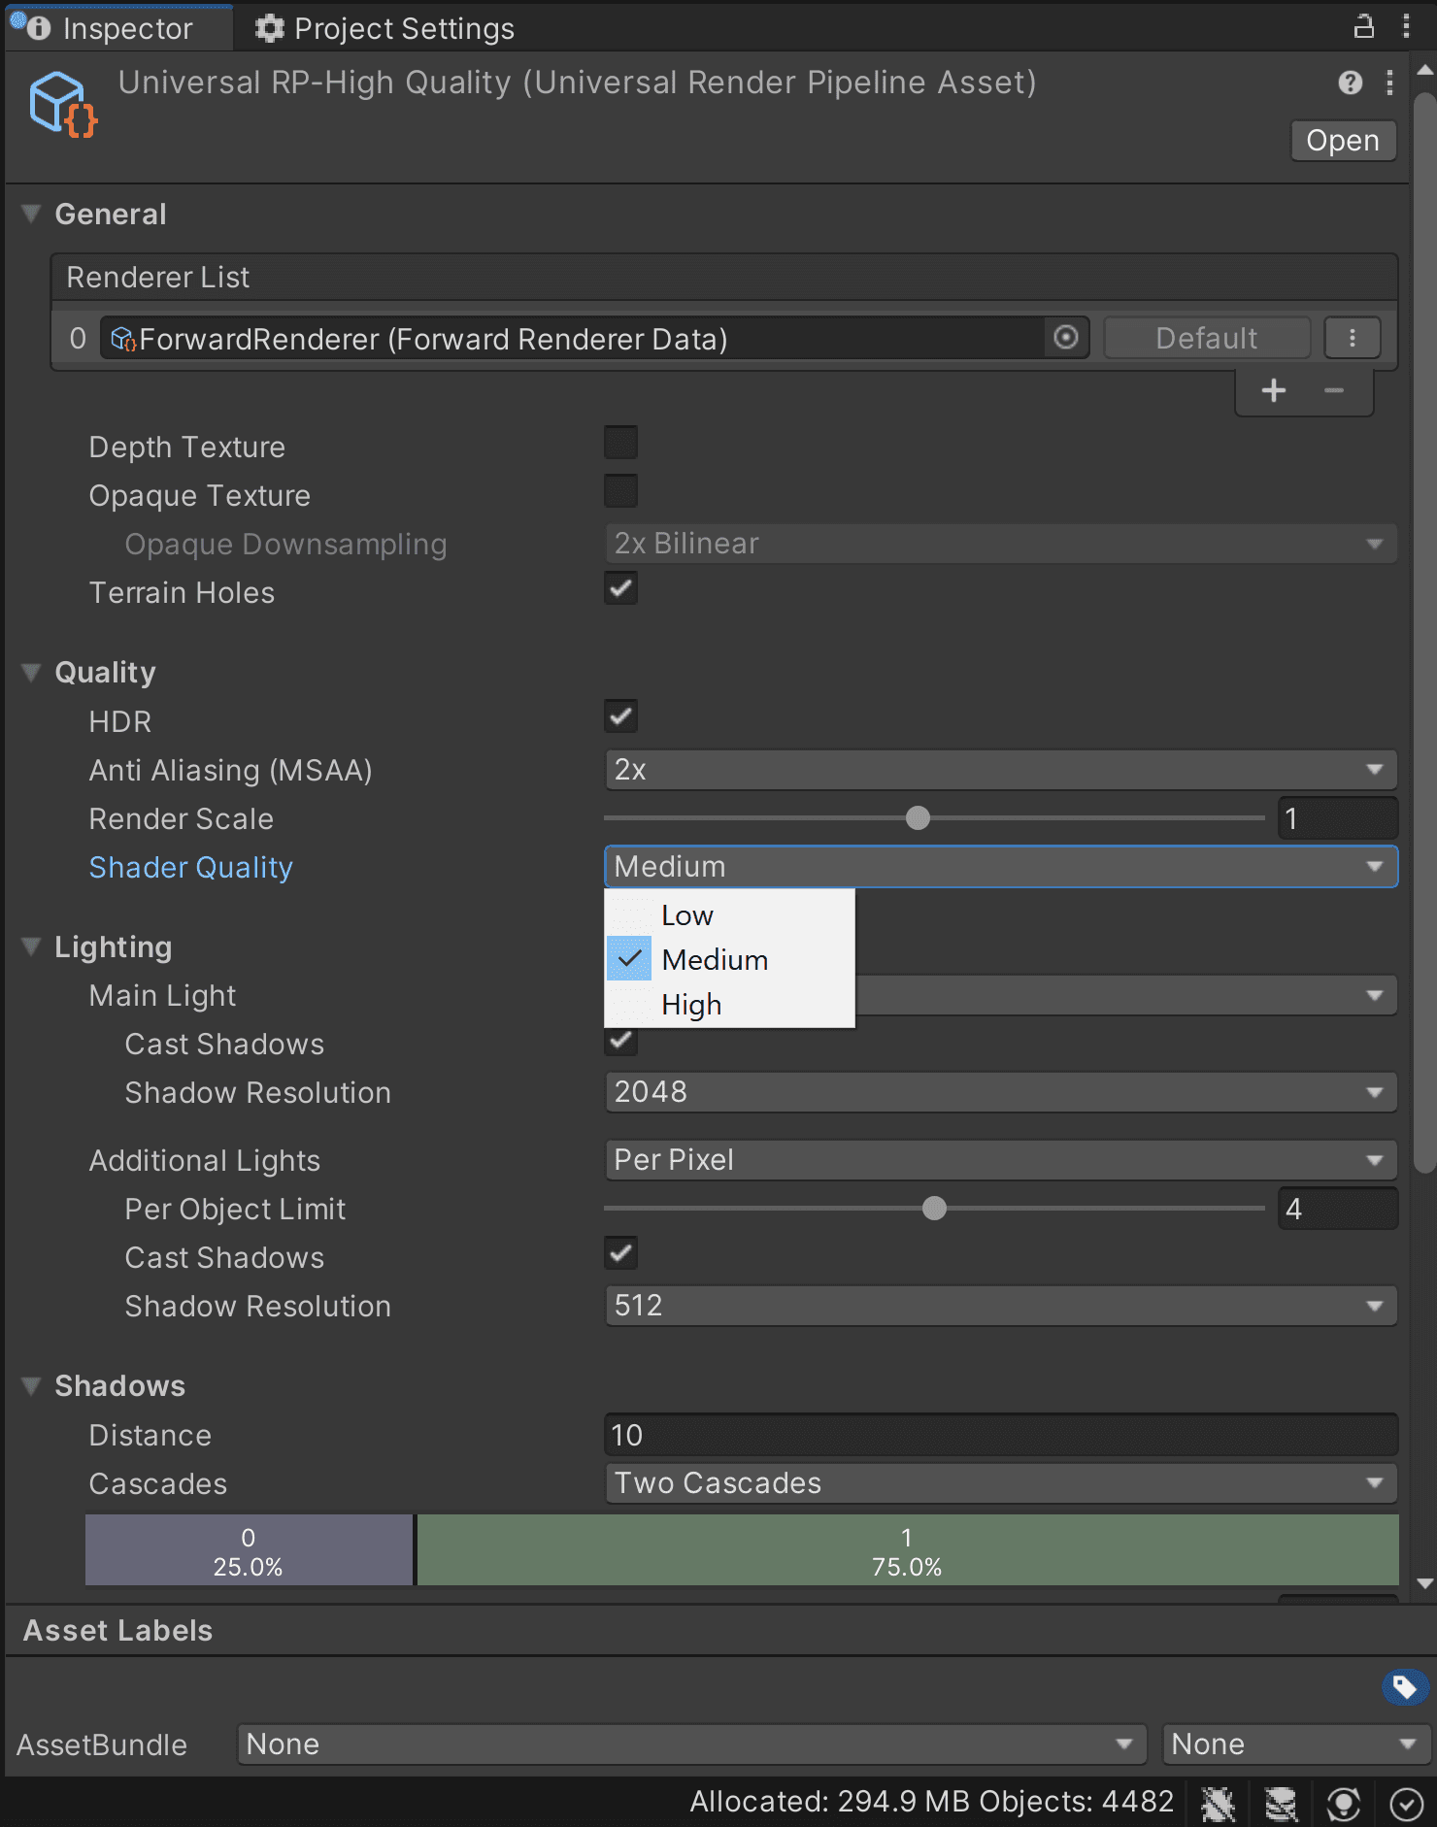This screenshot has height=1827, width=1437.
Task: Open the Main Light Shadow Resolution 2048 dropdown
Action: pyautogui.click(x=1001, y=1092)
